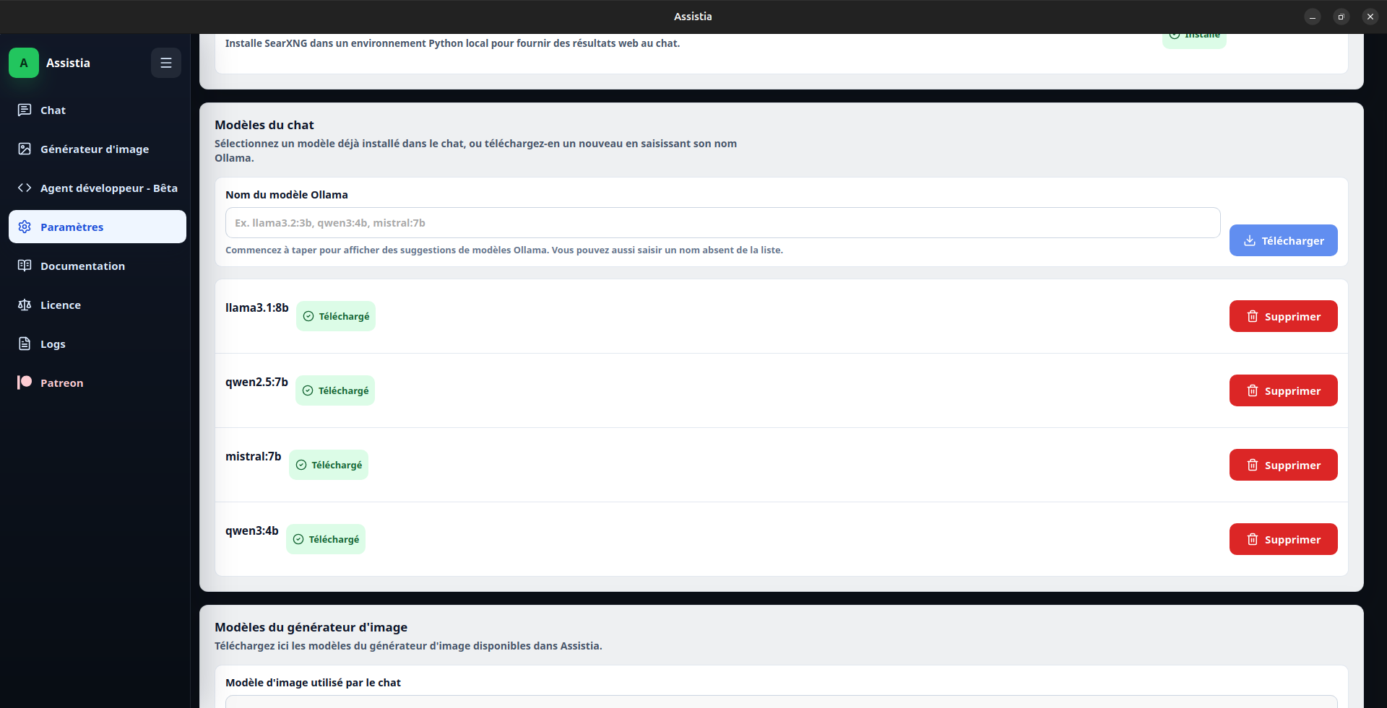Click the qwen3:4b model name
This screenshot has height=708, width=1387.
point(252,530)
